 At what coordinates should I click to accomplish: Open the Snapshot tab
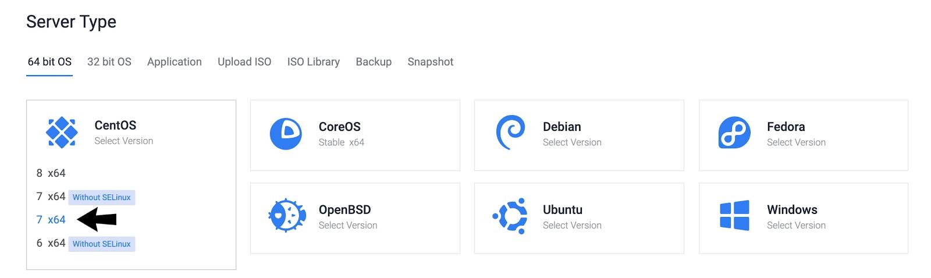click(x=430, y=62)
